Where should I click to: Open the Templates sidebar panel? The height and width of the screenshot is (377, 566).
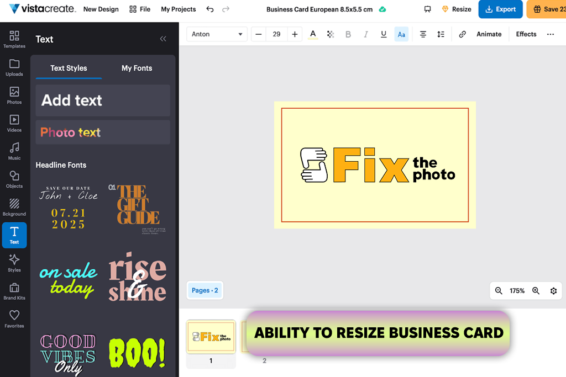coord(14,39)
